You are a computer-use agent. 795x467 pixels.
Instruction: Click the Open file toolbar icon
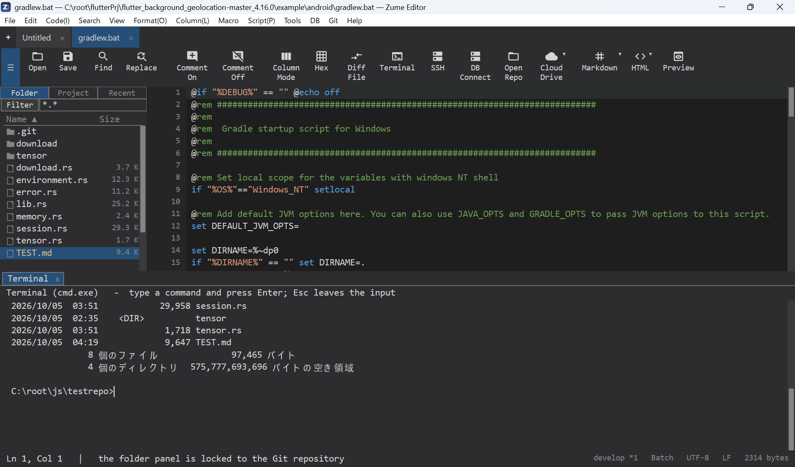[37, 62]
